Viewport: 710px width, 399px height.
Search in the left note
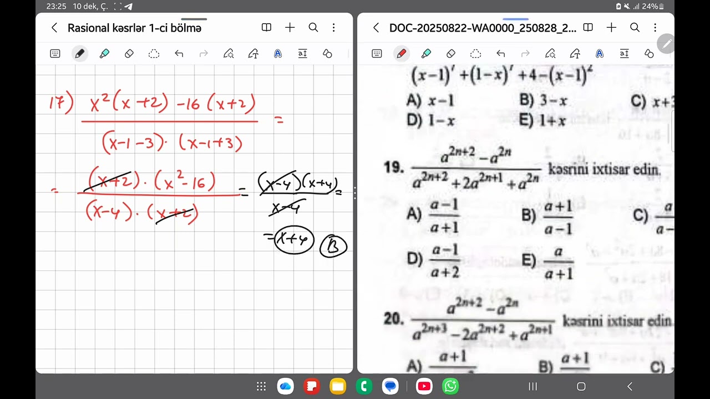click(313, 28)
